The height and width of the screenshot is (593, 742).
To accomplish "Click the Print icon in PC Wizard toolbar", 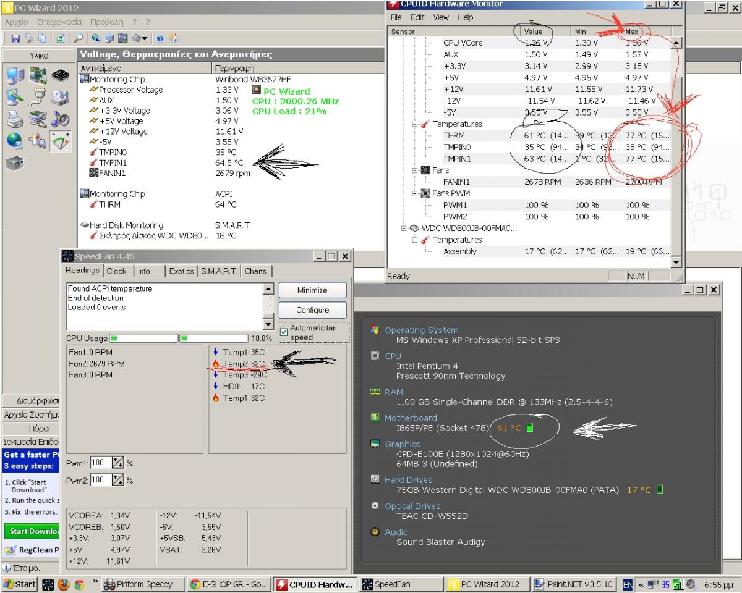I will coord(29,38).
